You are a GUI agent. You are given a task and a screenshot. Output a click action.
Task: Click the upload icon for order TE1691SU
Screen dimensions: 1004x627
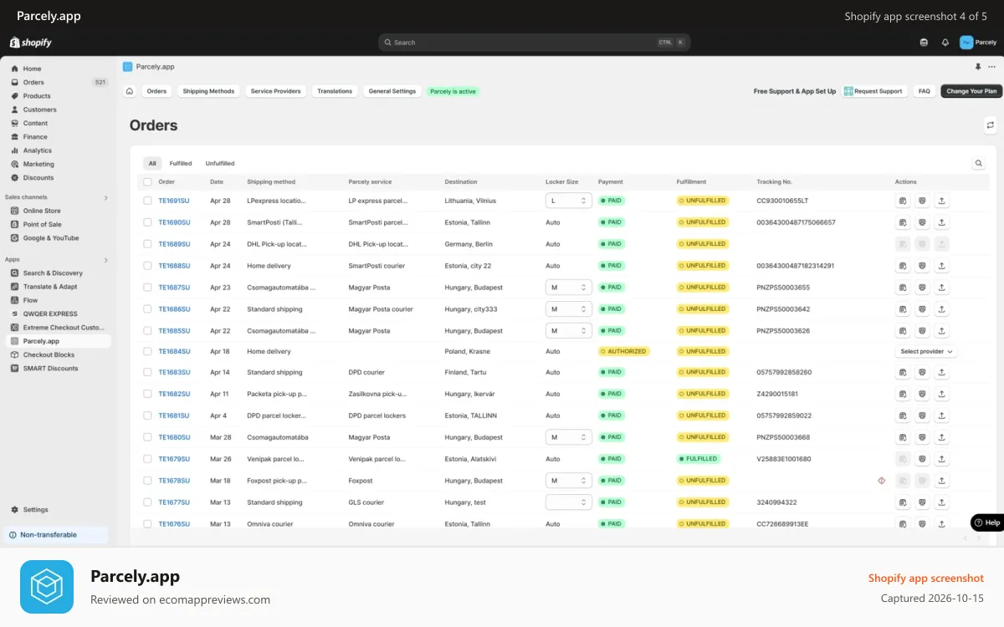(942, 201)
